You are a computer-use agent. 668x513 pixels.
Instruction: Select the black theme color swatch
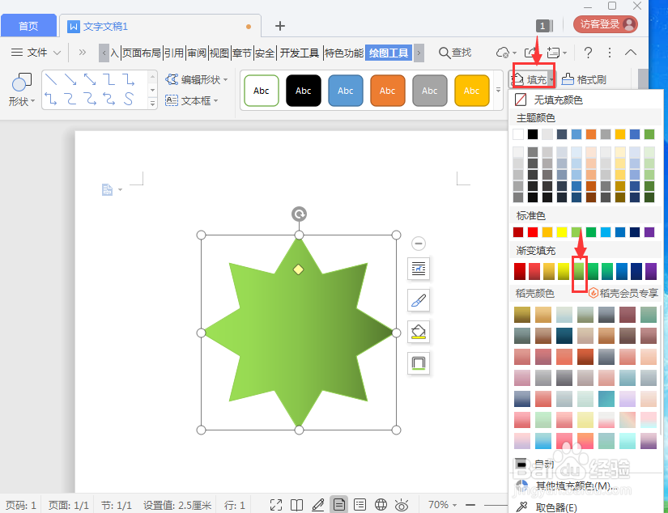click(x=533, y=134)
